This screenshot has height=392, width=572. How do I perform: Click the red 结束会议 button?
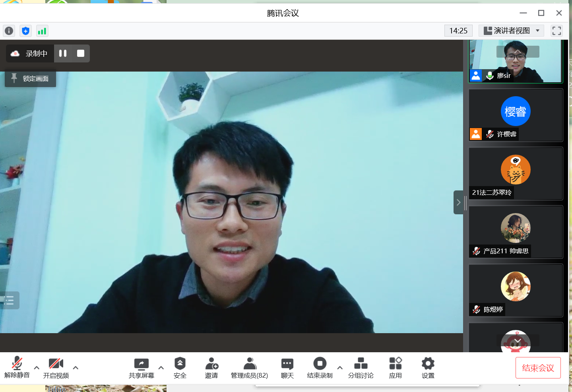point(538,368)
